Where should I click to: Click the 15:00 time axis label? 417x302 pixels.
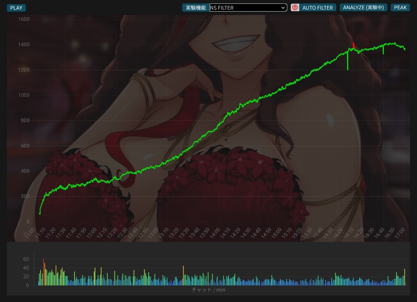[x=276, y=233]
